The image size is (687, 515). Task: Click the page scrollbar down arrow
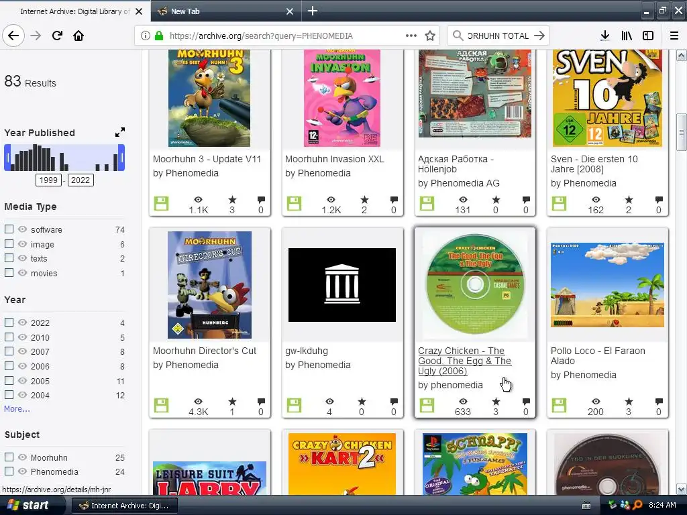pyautogui.click(x=681, y=489)
